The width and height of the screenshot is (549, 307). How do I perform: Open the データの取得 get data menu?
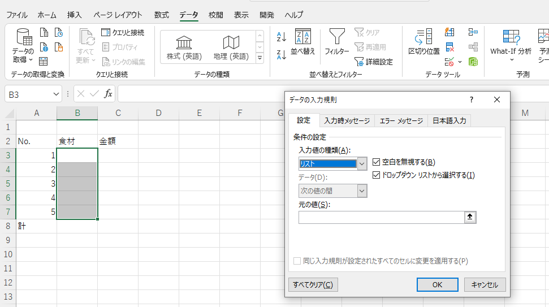(x=23, y=46)
